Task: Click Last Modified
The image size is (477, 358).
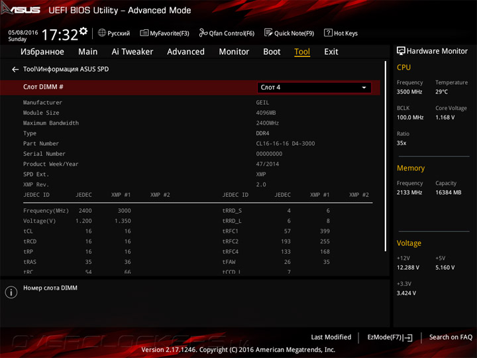Action: coord(331,337)
